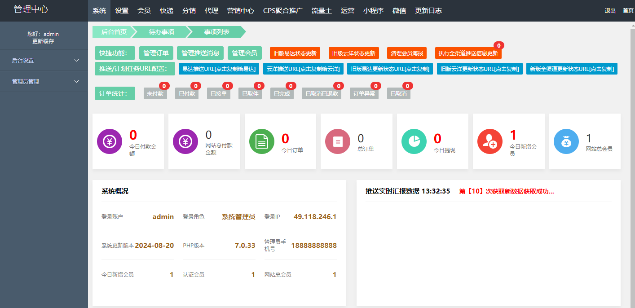Click the blue money bag icon for 网站总会员

point(566,141)
